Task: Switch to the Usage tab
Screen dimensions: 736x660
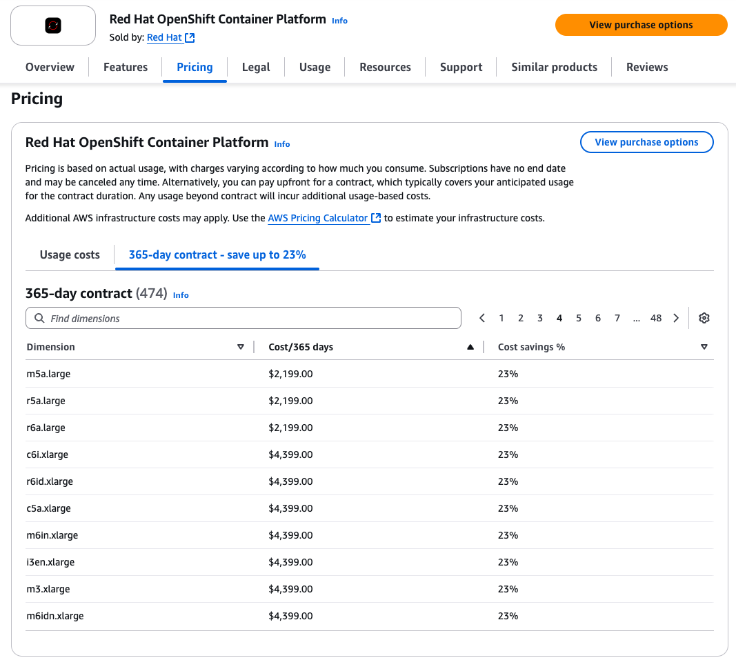Action: [315, 67]
